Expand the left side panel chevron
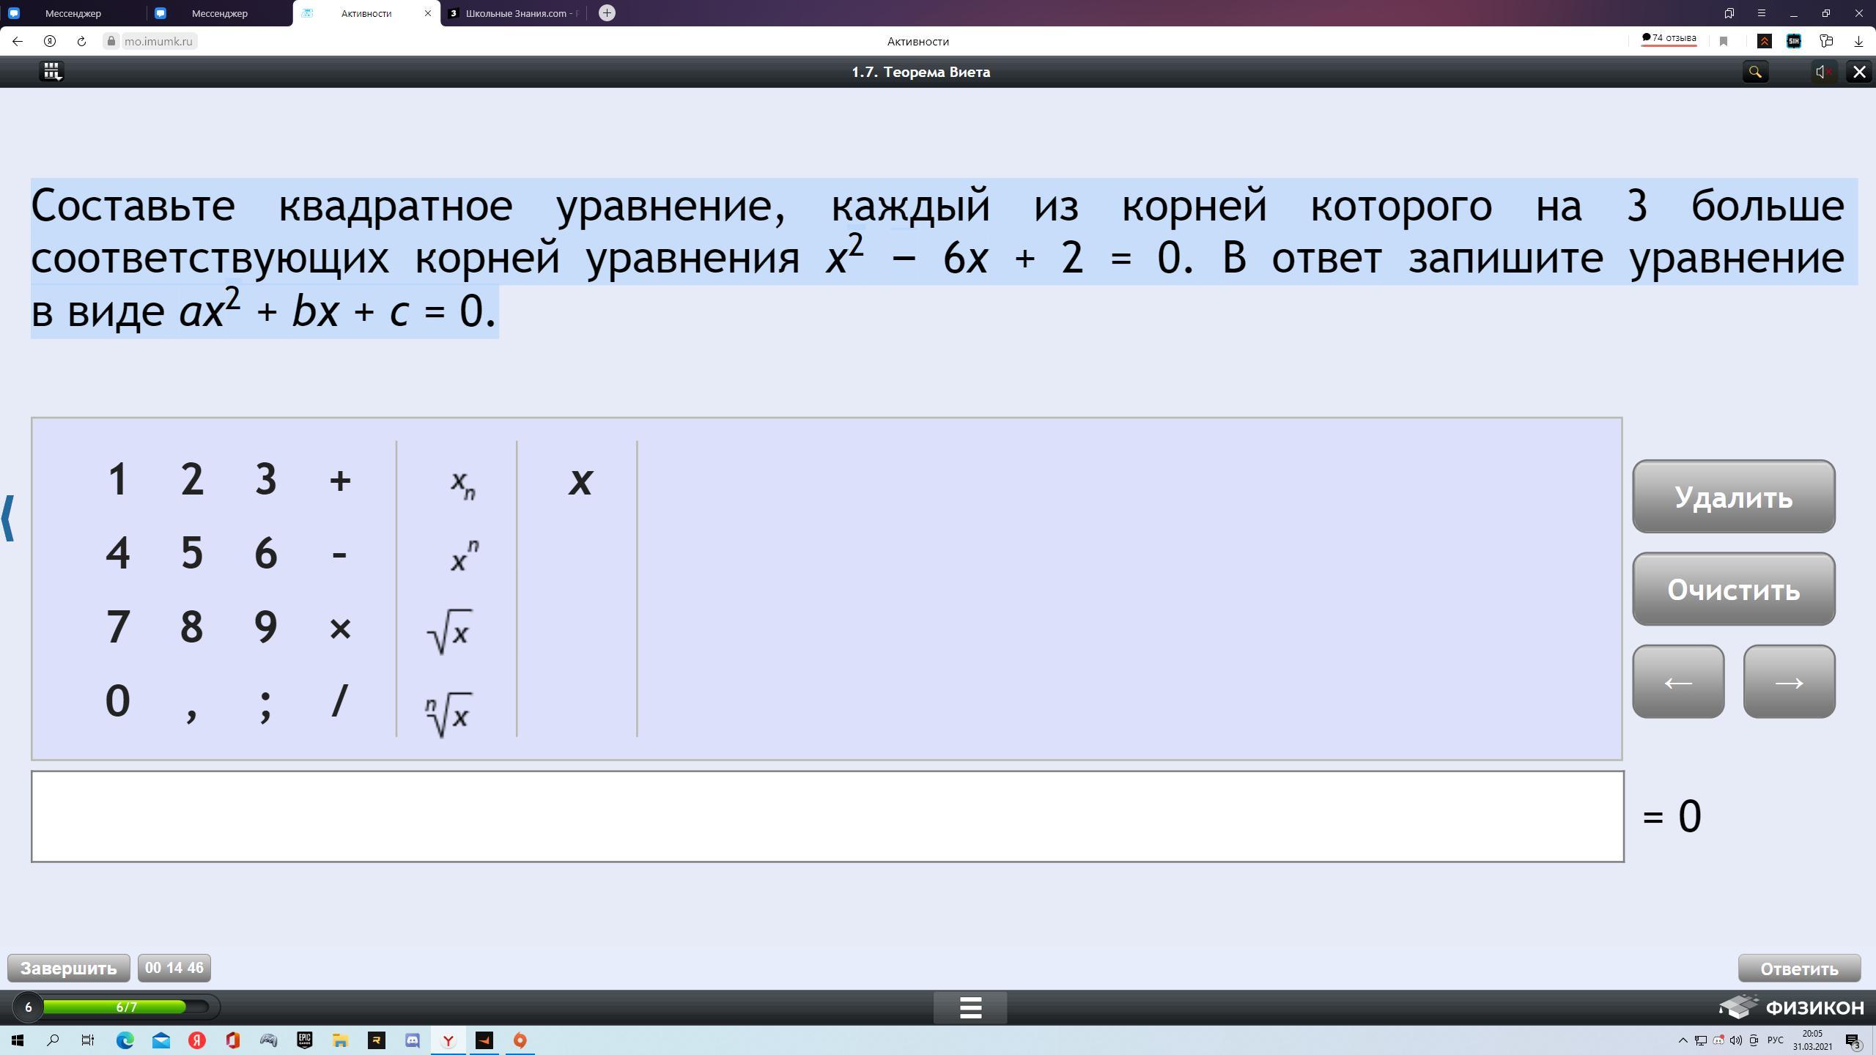Screen dimensions: 1876x1055 pos(9,518)
